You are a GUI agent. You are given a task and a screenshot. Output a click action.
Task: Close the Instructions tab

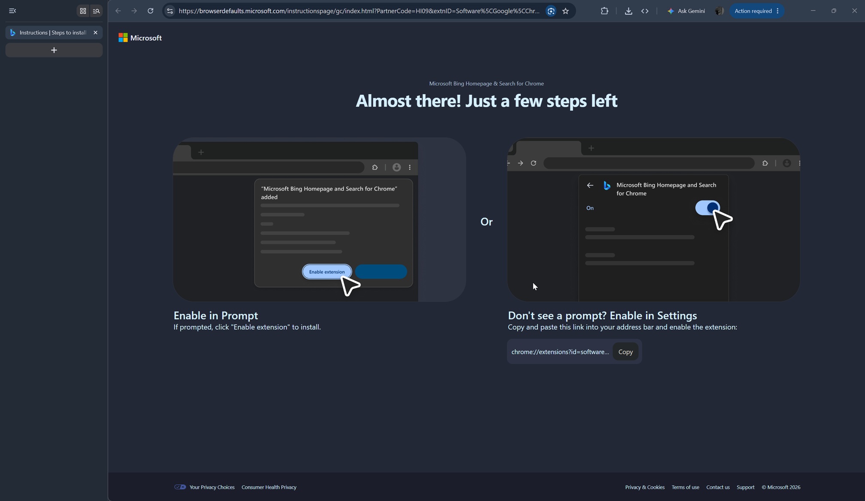tap(95, 33)
